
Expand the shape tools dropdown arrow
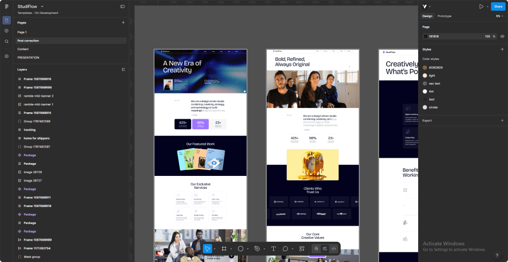pos(248,249)
